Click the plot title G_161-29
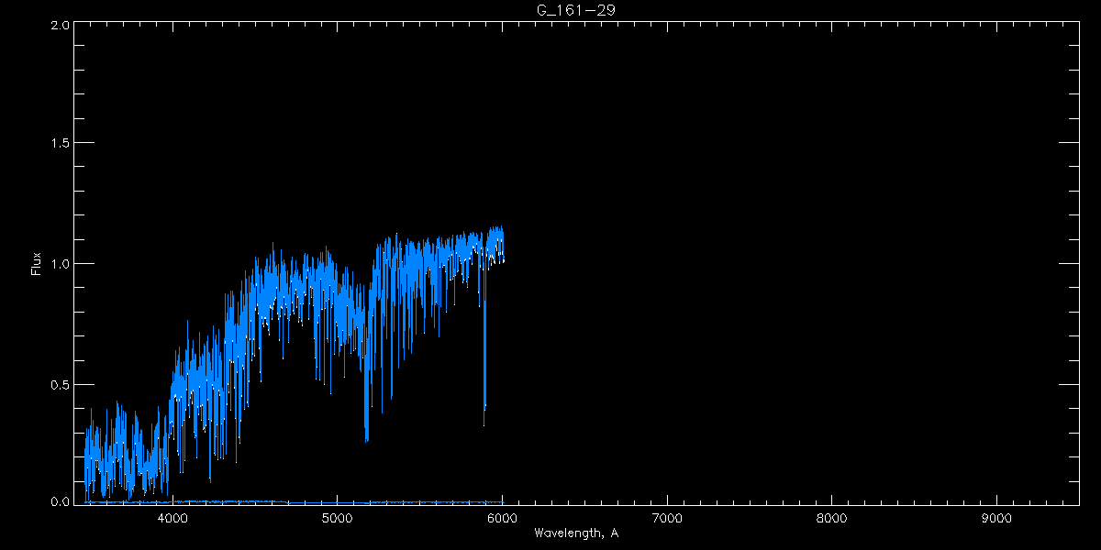The height and width of the screenshot is (550, 1101). tap(575, 10)
